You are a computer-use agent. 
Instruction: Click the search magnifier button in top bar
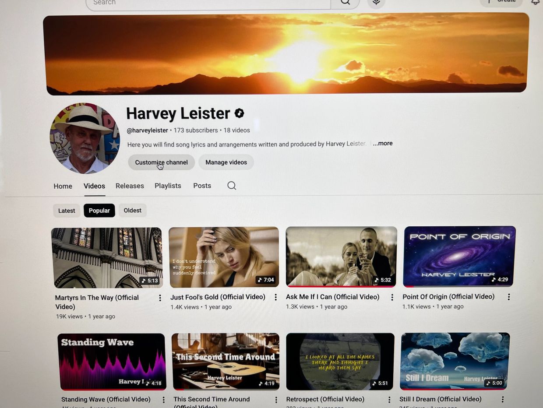pos(345,2)
